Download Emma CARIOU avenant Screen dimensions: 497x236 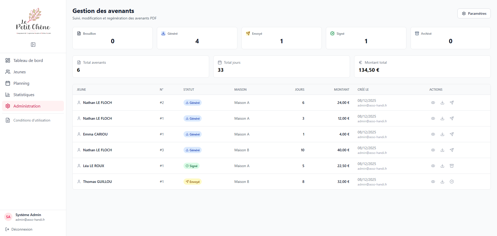[x=442, y=134]
